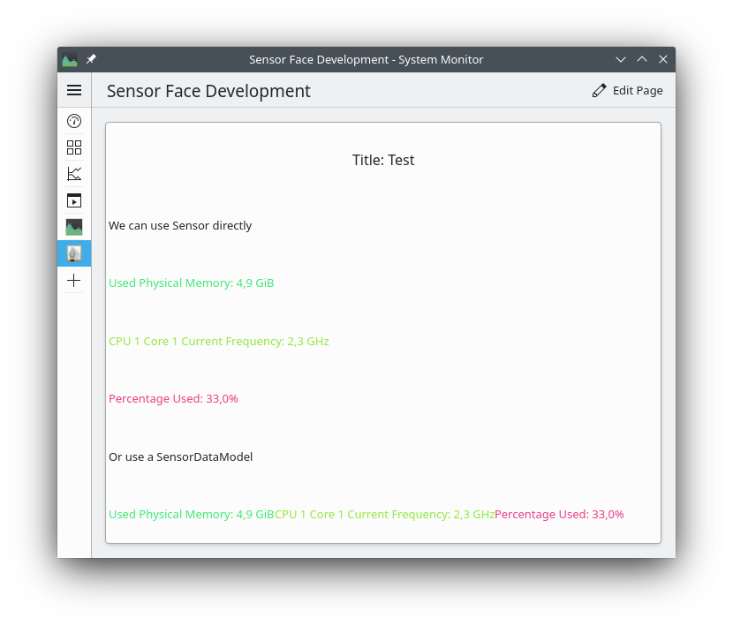Click the window title bar text
Screen dimensions: 733x626
coord(366,60)
